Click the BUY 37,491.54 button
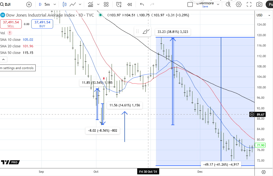This screenshot has height=176, width=273. (42, 24)
